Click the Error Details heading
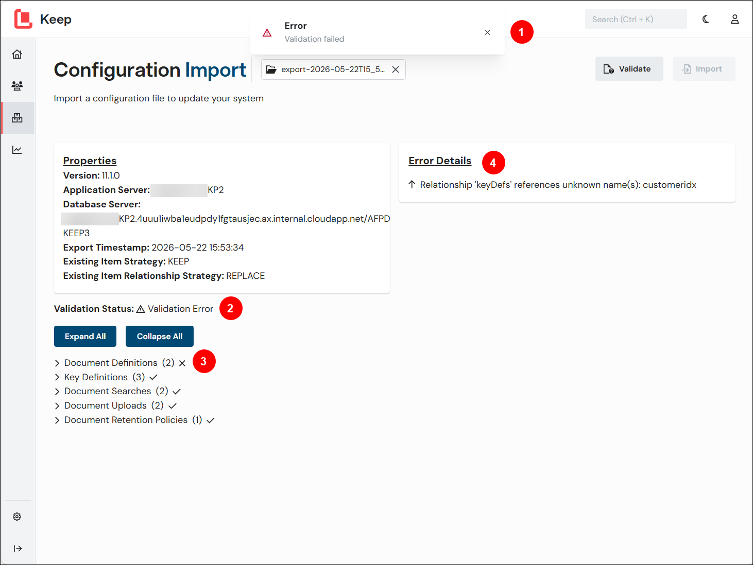 [x=440, y=161]
